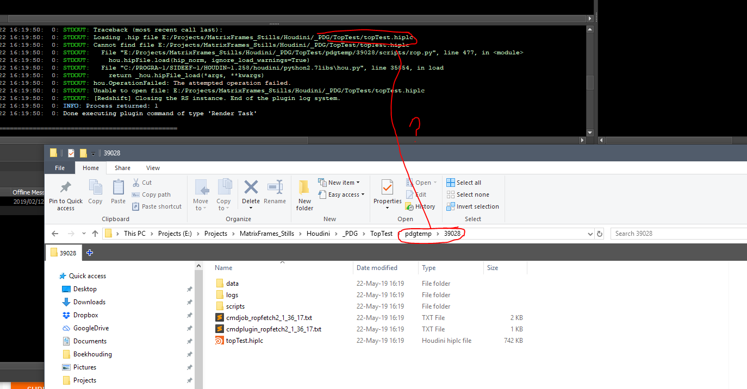Image resolution: width=747 pixels, height=389 pixels.
Task: Click the Up one level arrow
Action: tap(95, 234)
